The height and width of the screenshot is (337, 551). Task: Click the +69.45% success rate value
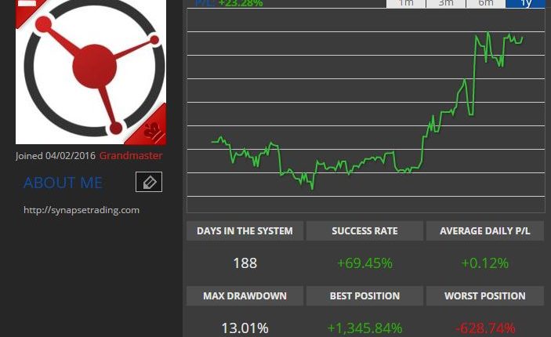point(364,263)
